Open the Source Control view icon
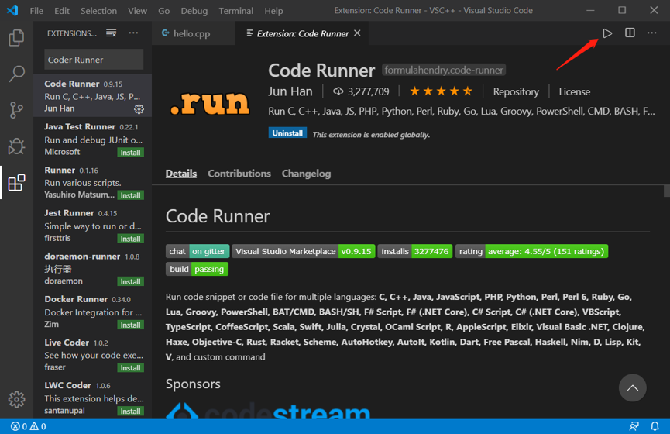670x434 pixels. [16, 110]
